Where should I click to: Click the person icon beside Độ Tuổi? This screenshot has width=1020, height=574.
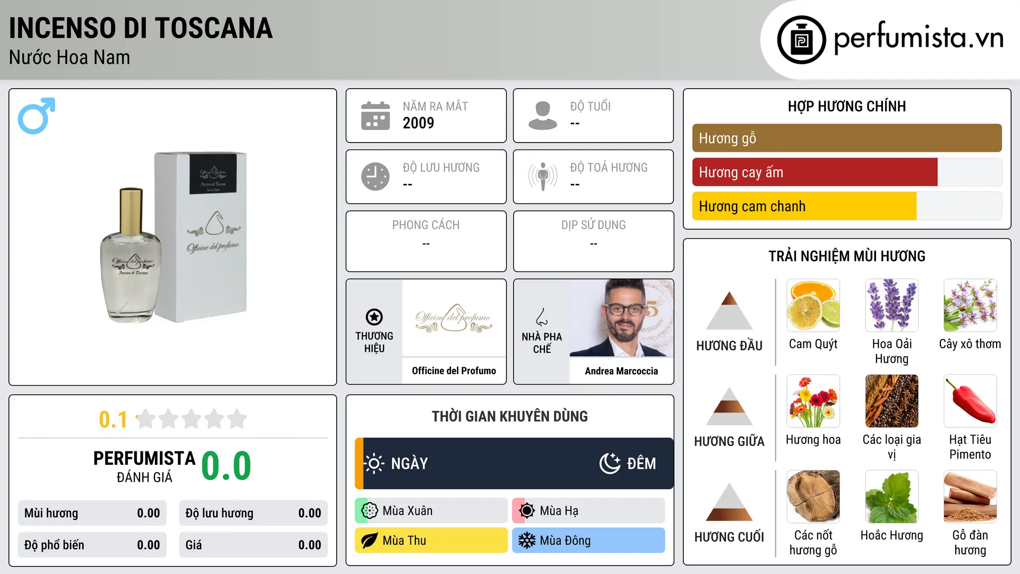(542, 116)
